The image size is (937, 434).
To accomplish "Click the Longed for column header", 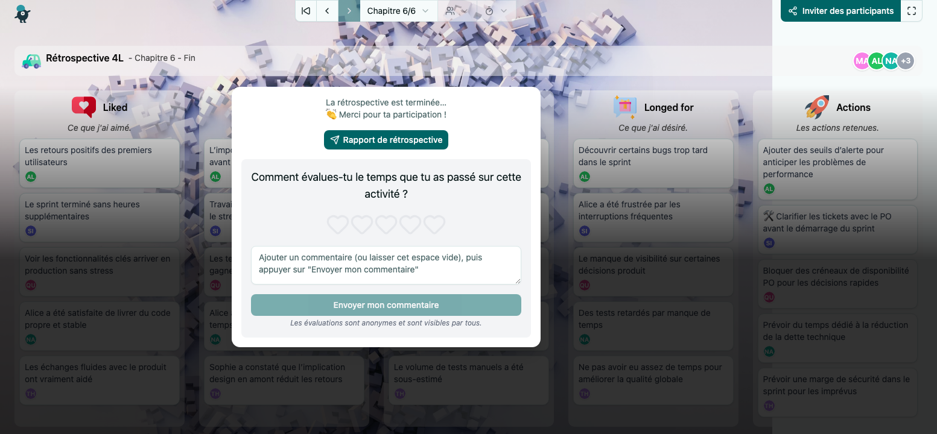I will pyautogui.click(x=653, y=107).
